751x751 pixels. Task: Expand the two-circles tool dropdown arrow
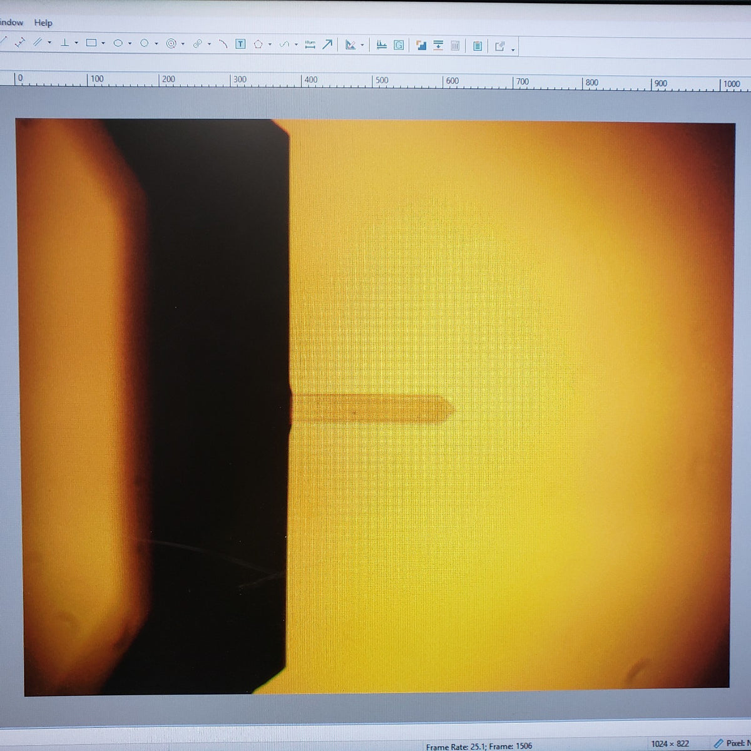click(209, 44)
